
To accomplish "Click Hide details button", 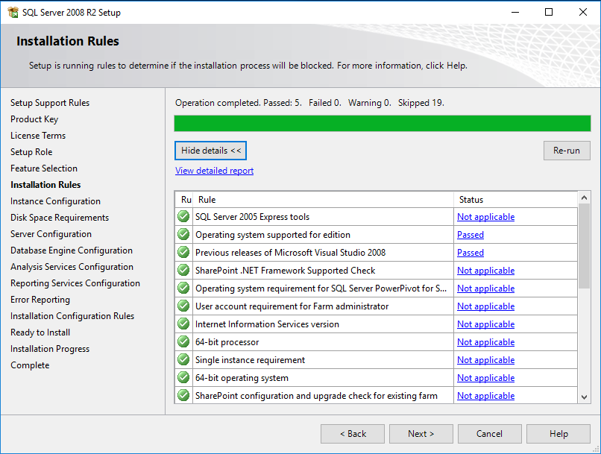I will pos(210,151).
